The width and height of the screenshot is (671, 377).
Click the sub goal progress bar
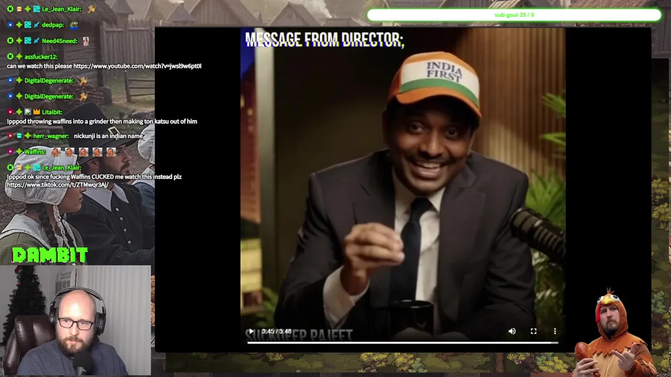(514, 15)
